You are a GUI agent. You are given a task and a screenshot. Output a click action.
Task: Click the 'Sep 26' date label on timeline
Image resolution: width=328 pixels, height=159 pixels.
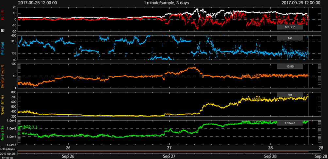click(x=68, y=156)
